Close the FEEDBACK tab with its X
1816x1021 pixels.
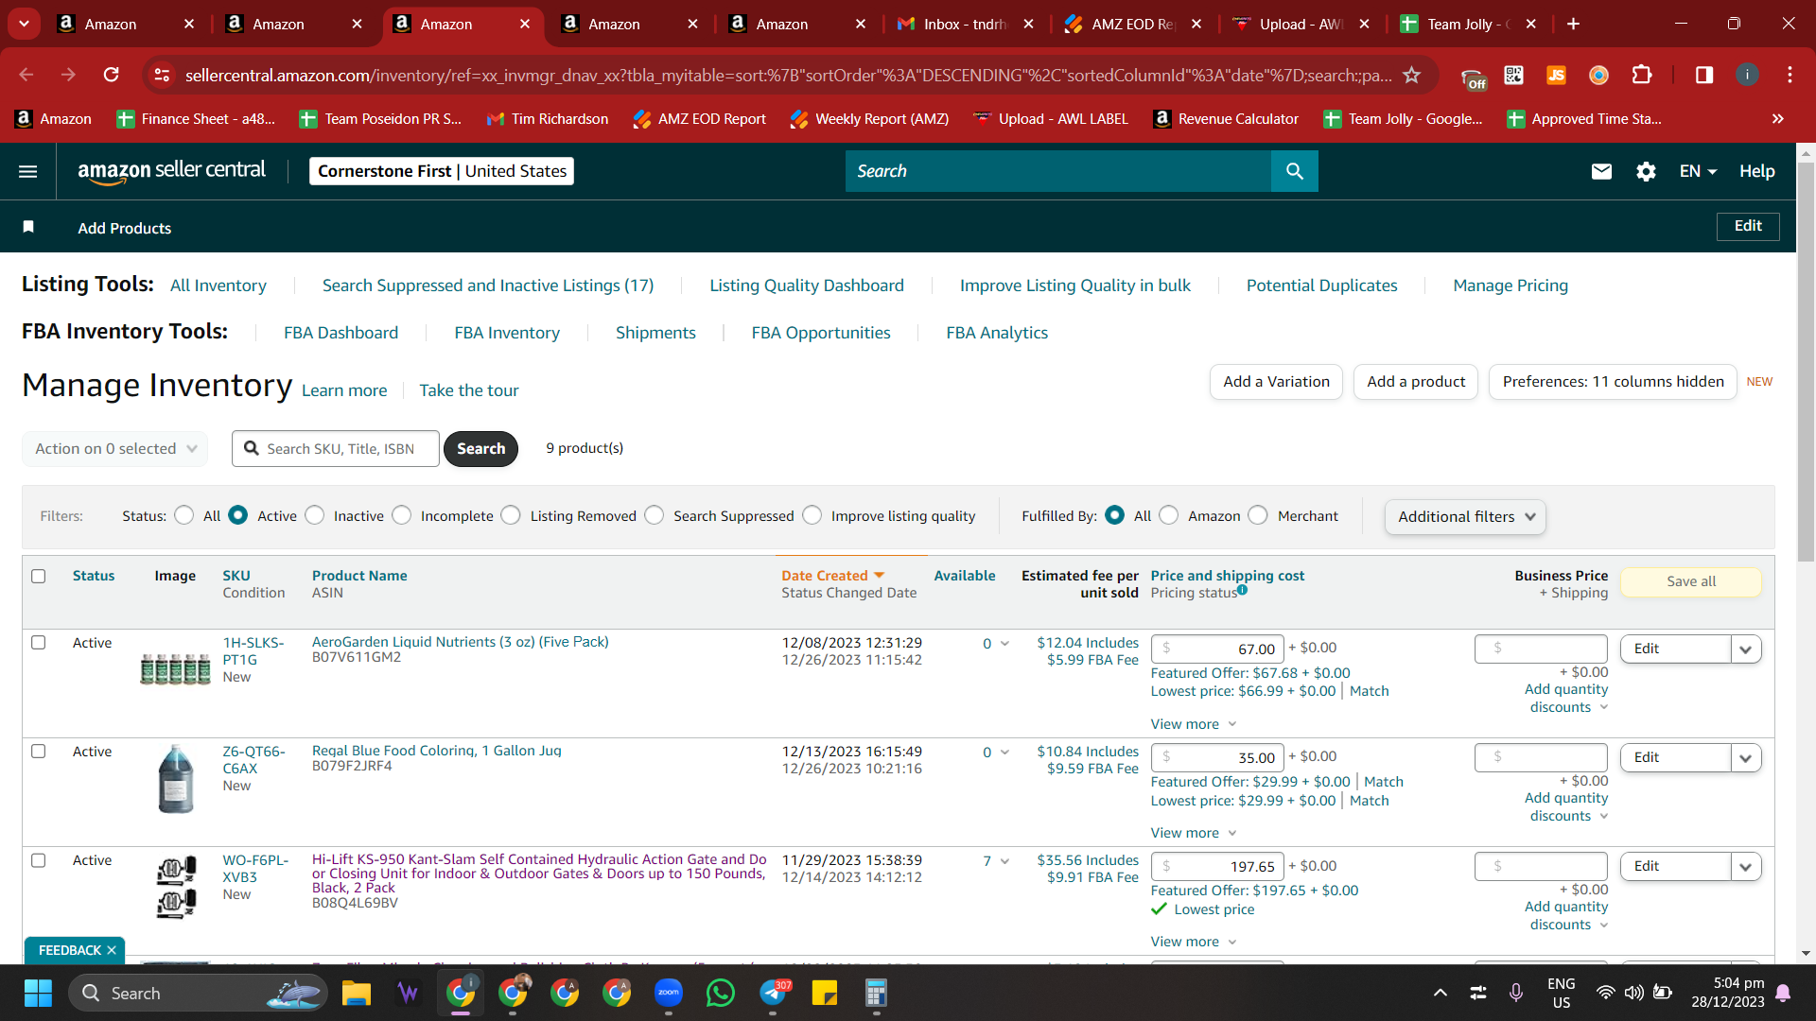pos(112,950)
